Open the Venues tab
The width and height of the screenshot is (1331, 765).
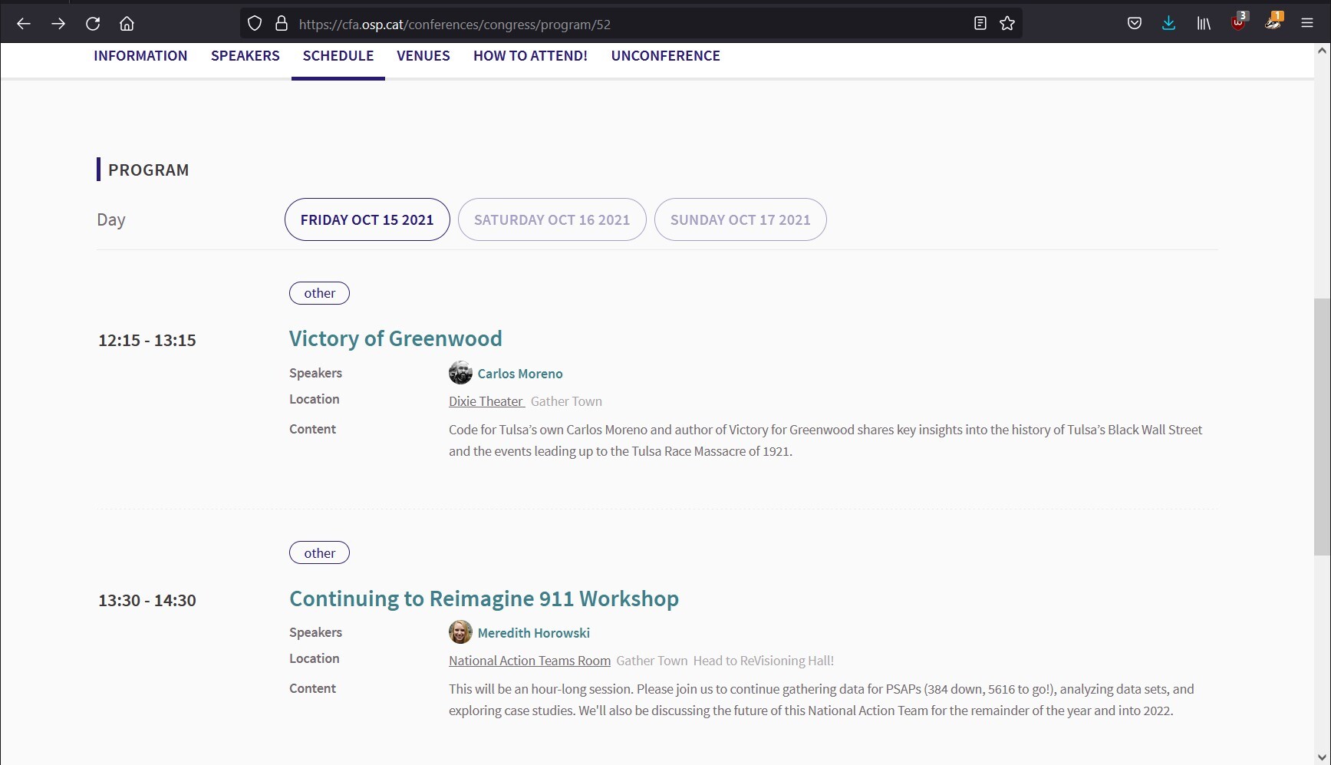pos(423,56)
